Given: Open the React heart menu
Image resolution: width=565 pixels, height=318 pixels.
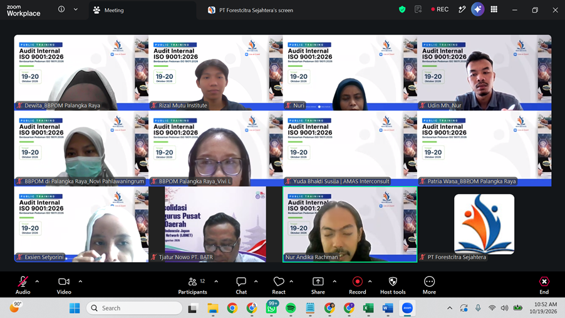Looking at the screenshot, I should [x=279, y=285].
